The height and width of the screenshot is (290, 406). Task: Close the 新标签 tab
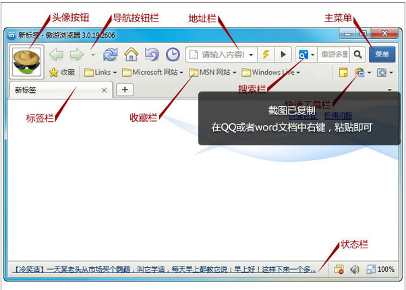point(104,90)
